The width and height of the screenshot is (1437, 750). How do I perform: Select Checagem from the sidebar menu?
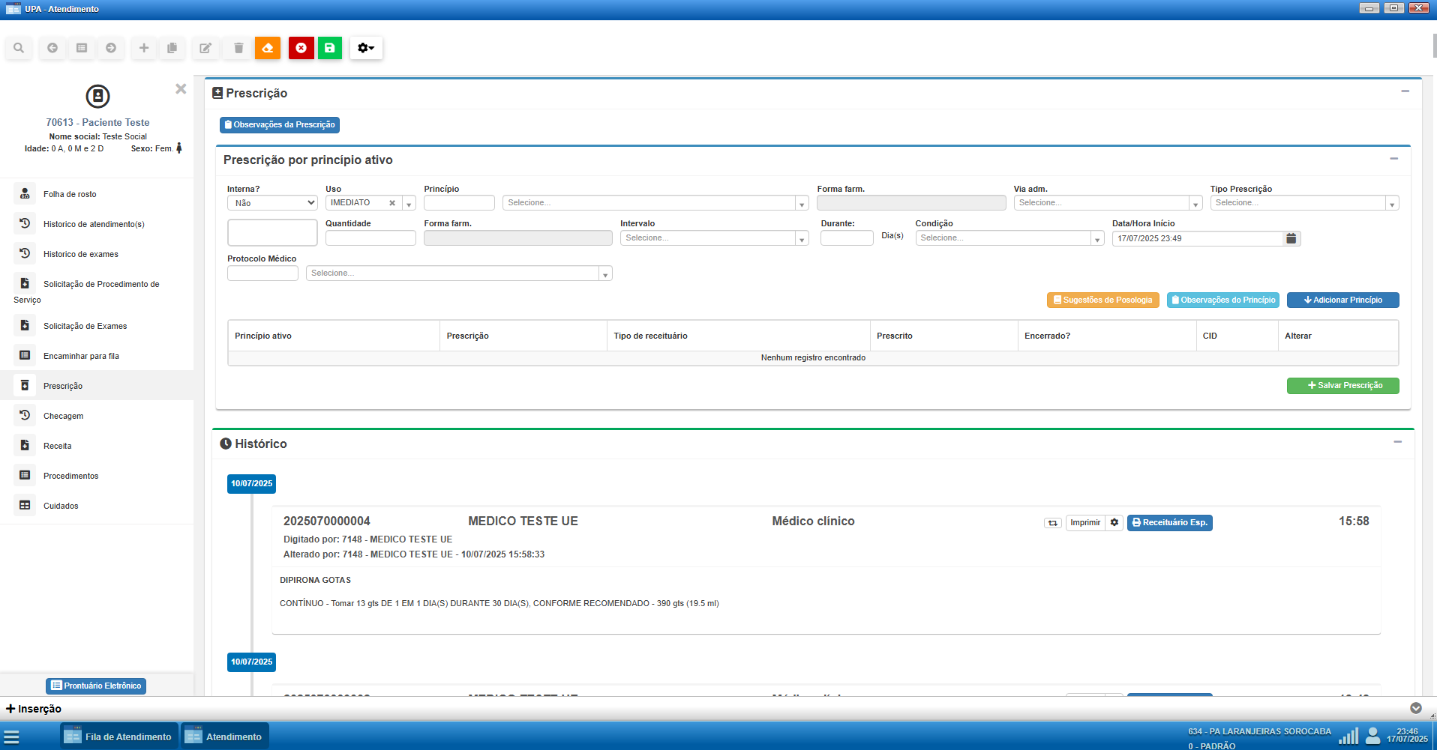63,416
